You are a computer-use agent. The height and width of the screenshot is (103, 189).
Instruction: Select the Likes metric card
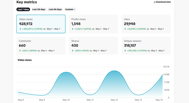(x=146, y=24)
